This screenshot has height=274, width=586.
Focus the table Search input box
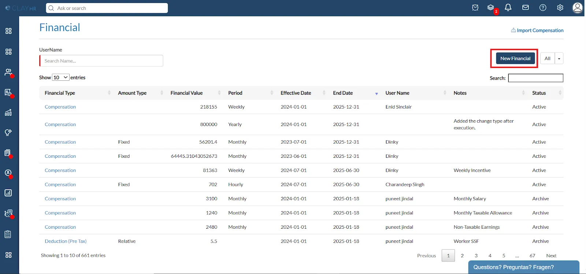(535, 78)
